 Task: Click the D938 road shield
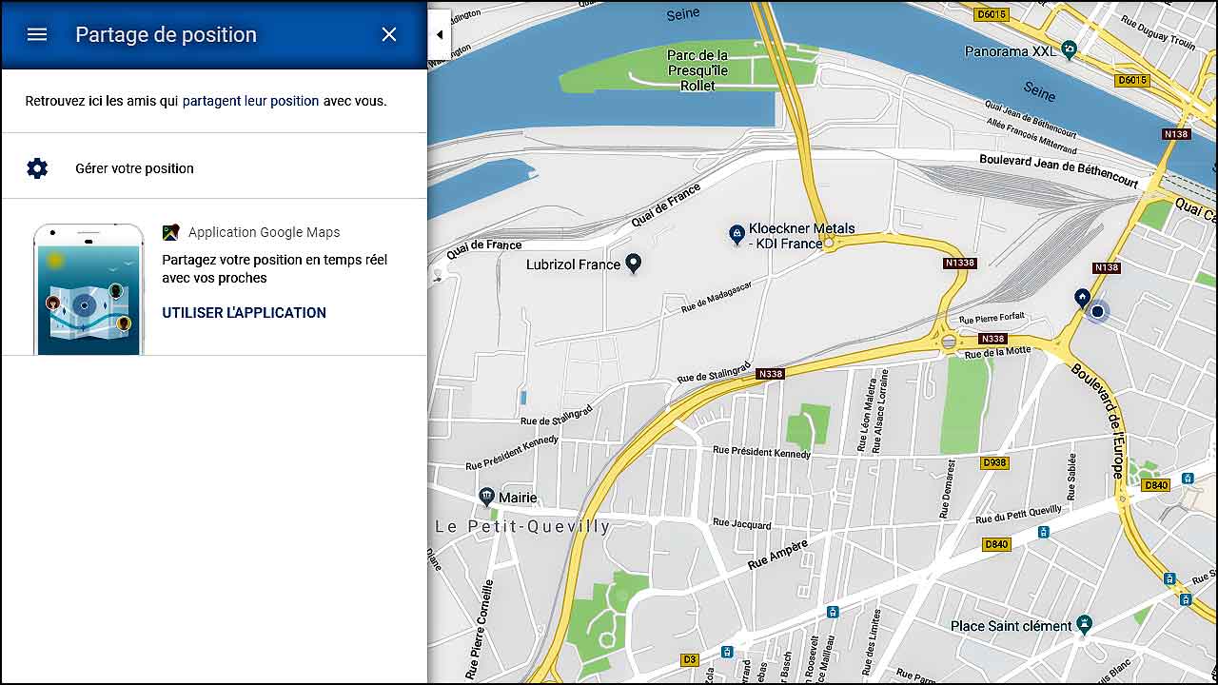(994, 462)
